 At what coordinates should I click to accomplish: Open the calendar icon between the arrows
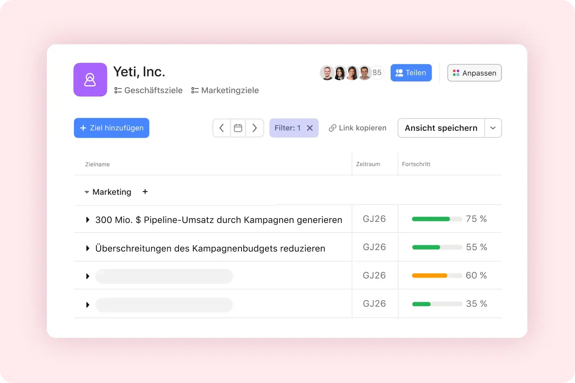click(238, 128)
